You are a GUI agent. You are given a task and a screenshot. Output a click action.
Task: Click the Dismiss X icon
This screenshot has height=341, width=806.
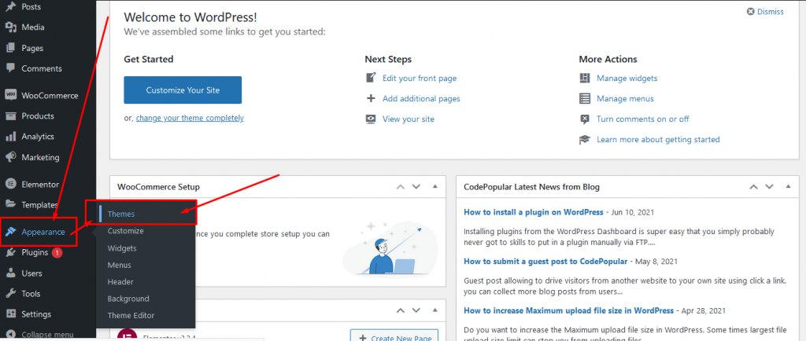tap(750, 12)
